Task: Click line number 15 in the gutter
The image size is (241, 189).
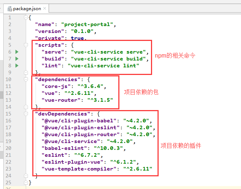Action: click(8, 114)
